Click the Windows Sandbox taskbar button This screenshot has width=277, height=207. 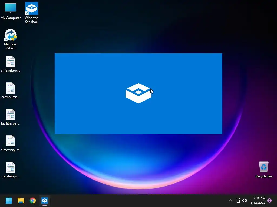click(45, 201)
